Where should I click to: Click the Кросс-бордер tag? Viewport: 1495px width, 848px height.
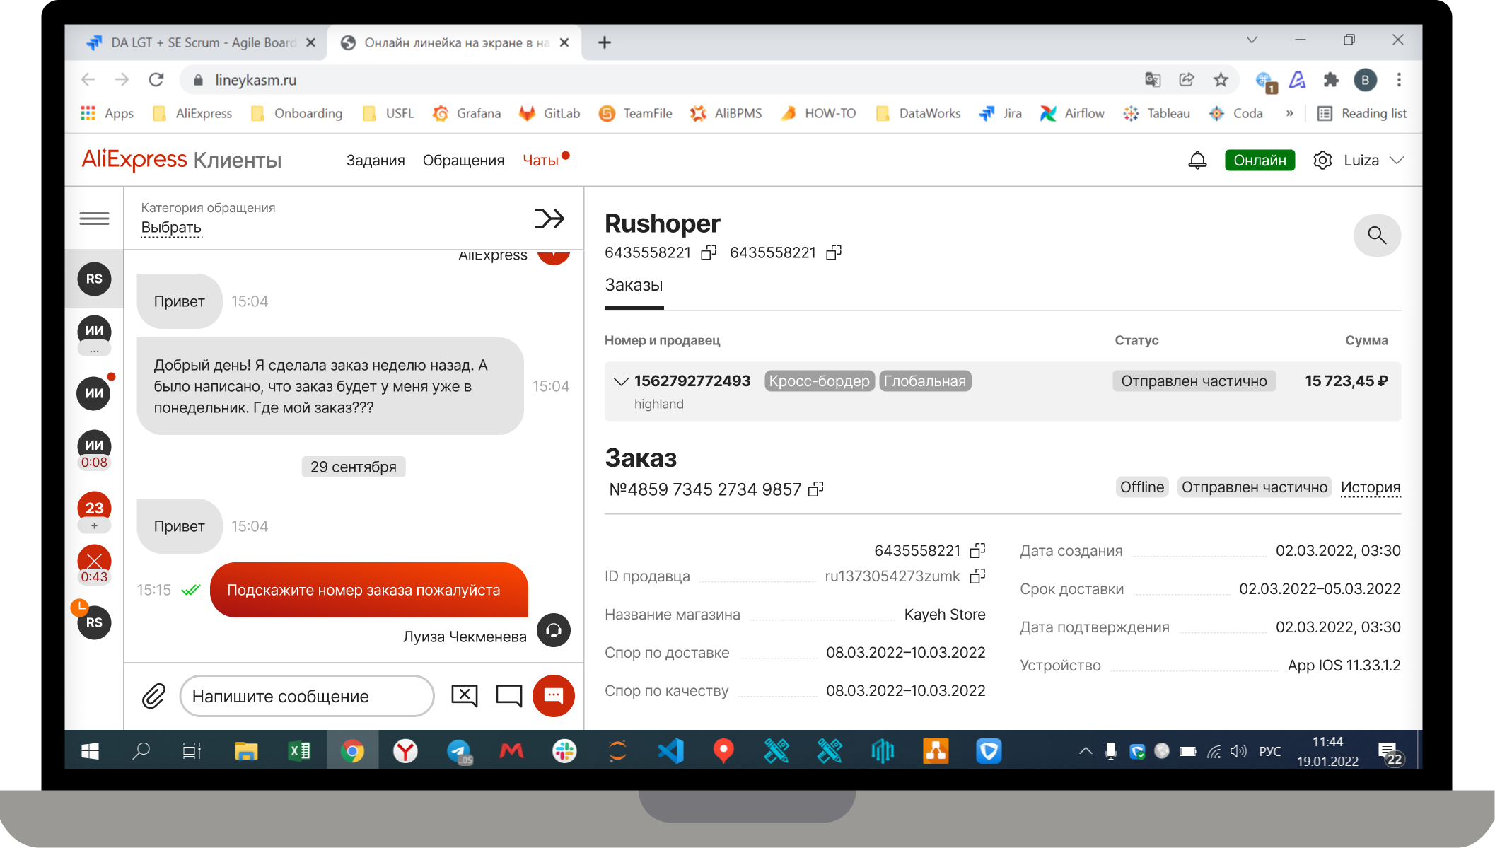(x=819, y=381)
